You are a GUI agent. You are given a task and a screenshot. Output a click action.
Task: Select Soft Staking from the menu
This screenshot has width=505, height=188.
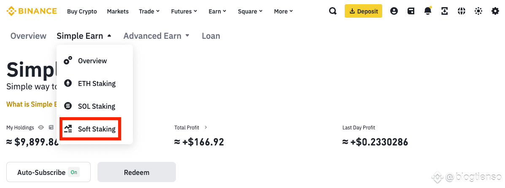90,129
